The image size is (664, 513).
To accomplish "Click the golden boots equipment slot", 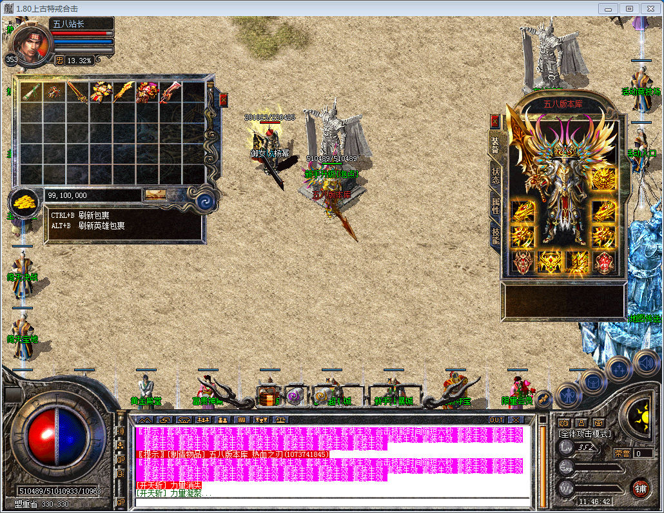I will [577, 262].
